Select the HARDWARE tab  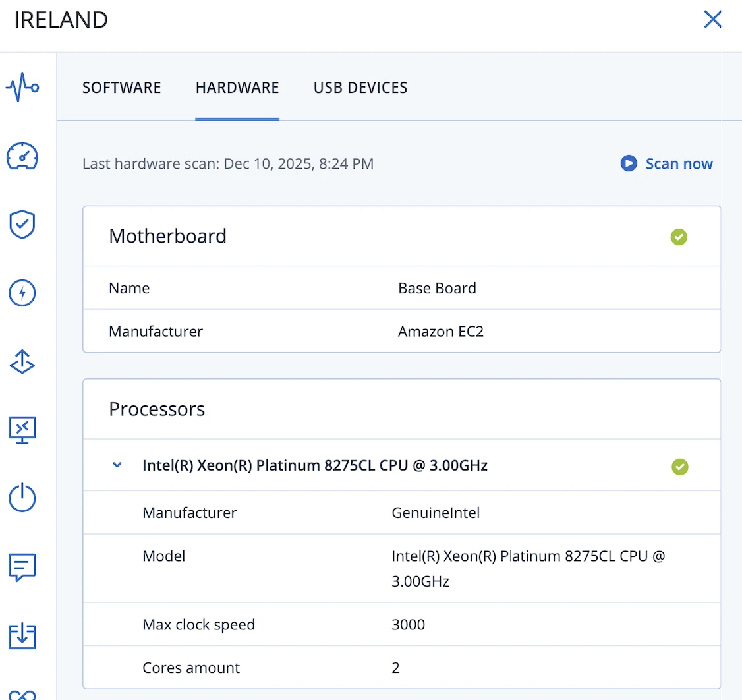pos(237,88)
